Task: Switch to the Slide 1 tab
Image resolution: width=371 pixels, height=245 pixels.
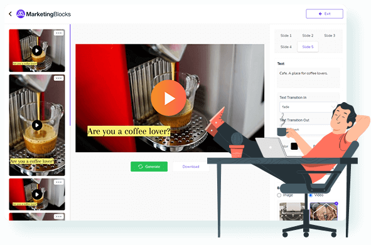Action: 286,36
